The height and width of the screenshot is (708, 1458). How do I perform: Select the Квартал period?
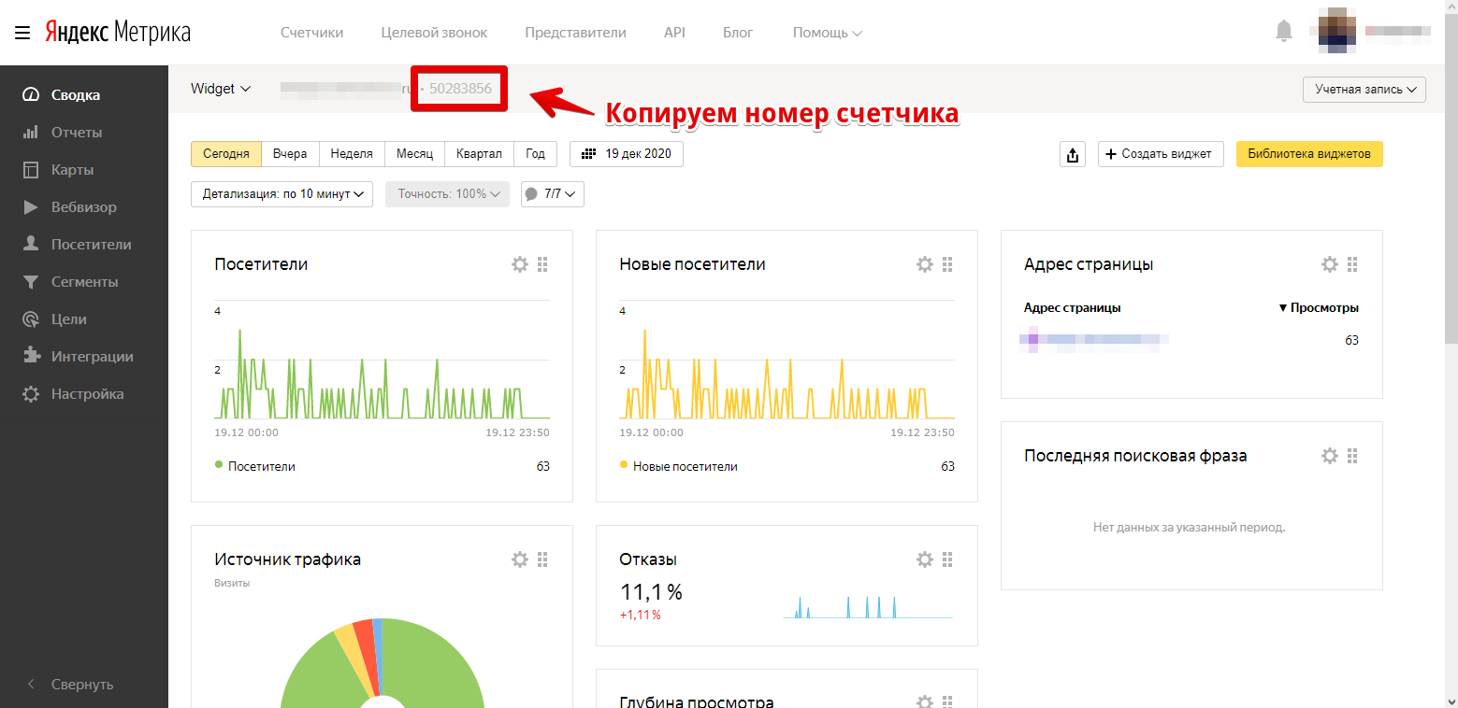479,154
